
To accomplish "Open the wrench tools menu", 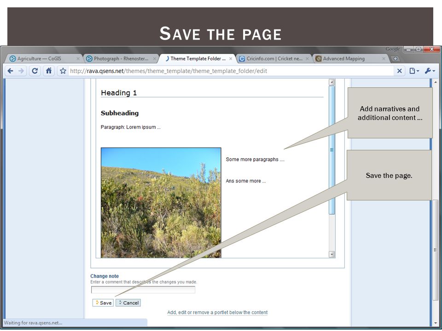I will coord(430,71).
